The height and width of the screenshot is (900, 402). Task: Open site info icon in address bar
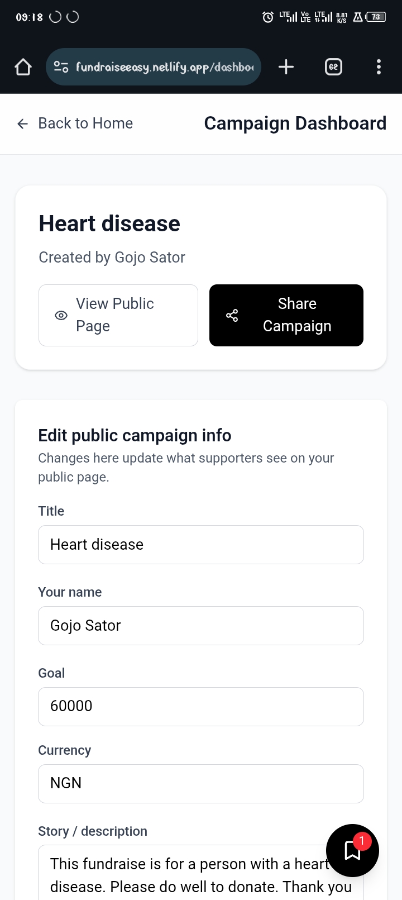pos(61,67)
